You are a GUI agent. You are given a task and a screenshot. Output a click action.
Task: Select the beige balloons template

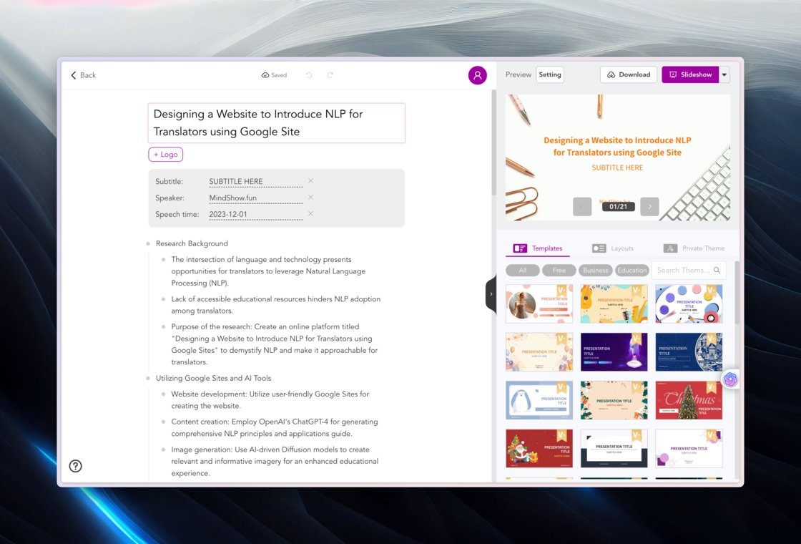point(539,351)
